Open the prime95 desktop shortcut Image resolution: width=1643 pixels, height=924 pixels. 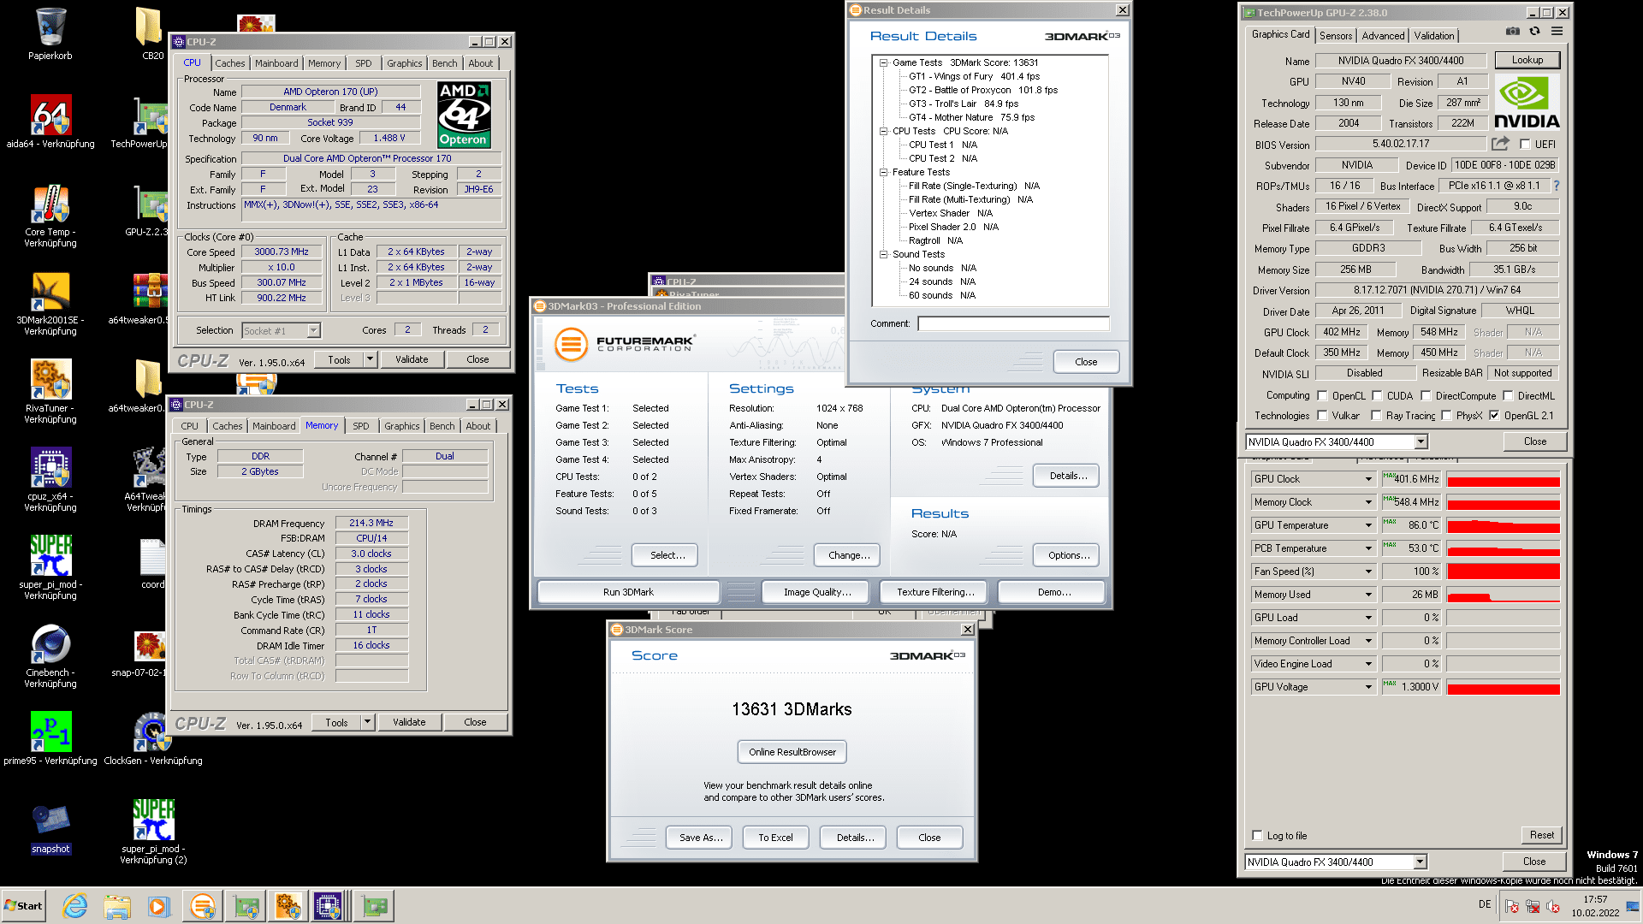[x=50, y=738]
